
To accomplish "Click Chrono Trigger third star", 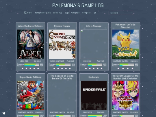I will click(x=62, y=68).
